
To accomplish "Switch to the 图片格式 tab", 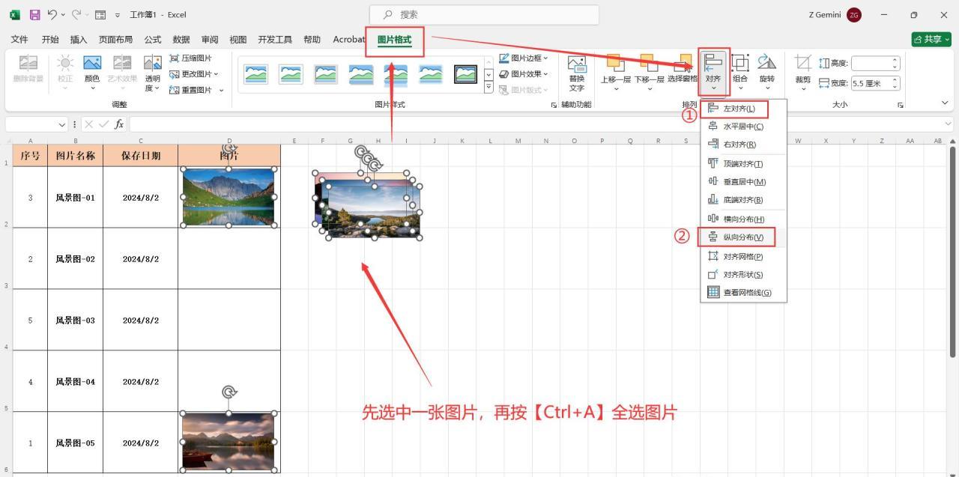I will point(394,40).
